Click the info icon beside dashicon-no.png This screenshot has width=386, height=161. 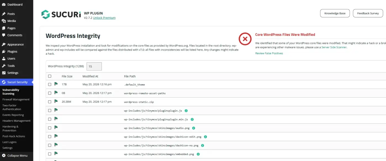pos(202,145)
